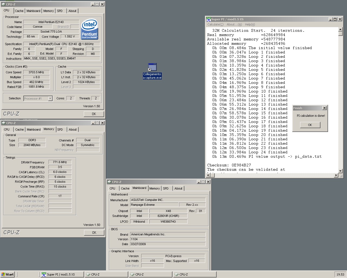
Task: Activate the first CPU-Z taskbar button
Action: pyautogui.click(x=106, y=274)
